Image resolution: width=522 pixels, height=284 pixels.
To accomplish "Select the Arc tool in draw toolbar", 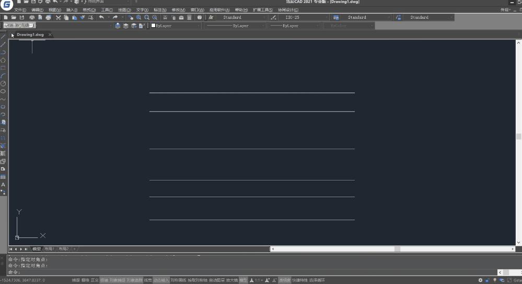I will tap(3, 76).
